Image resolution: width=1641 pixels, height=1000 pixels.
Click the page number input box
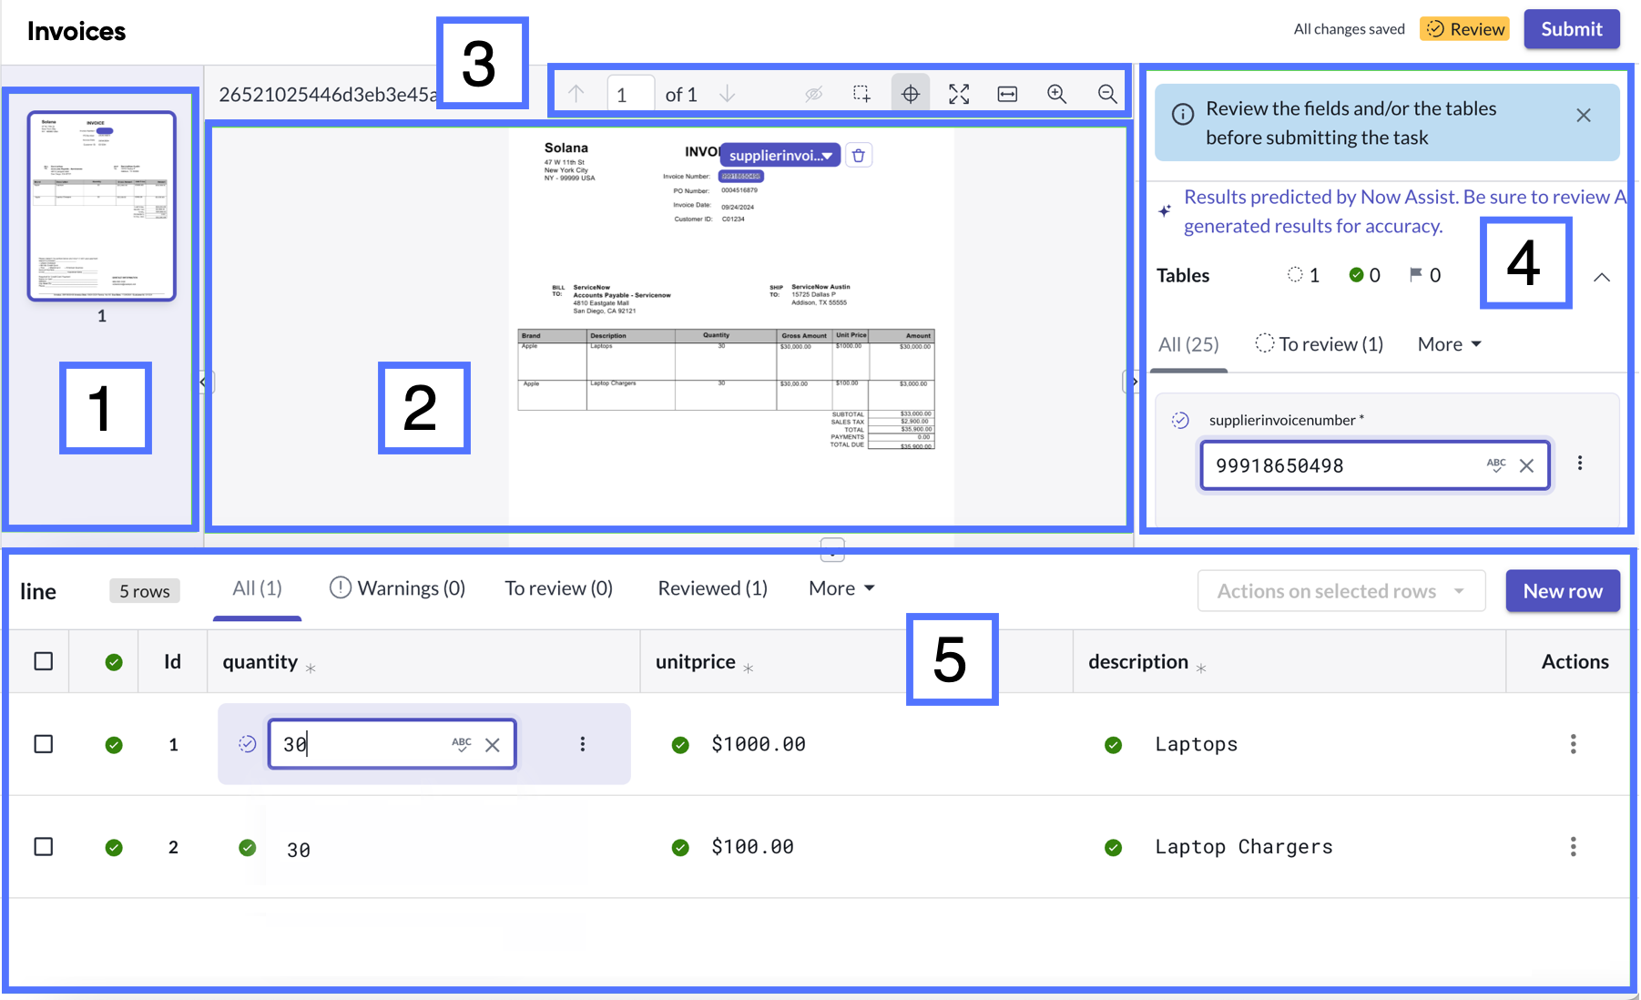pos(630,94)
